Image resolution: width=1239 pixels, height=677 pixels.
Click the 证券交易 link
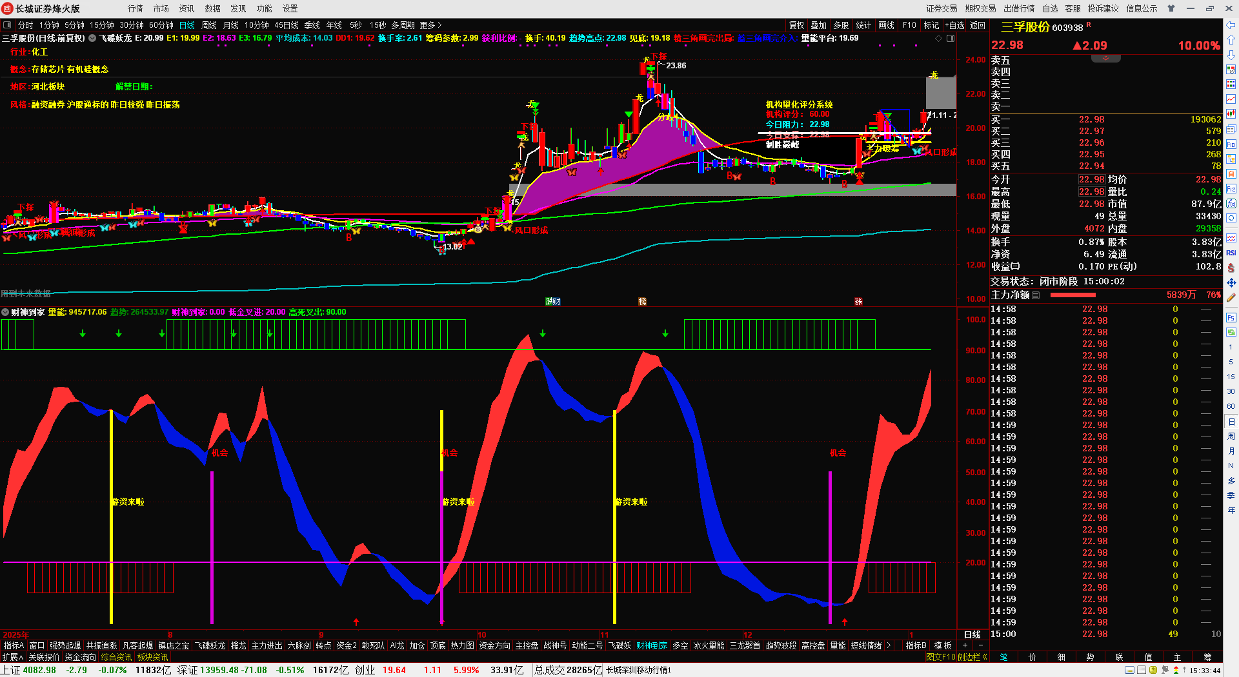coord(942,8)
